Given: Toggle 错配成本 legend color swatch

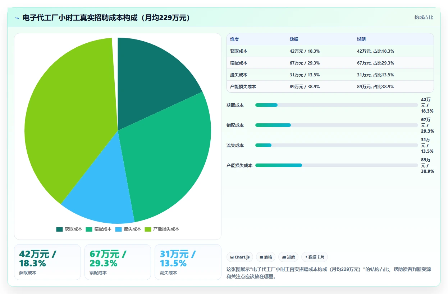Looking at the screenshot, I should point(89,229).
